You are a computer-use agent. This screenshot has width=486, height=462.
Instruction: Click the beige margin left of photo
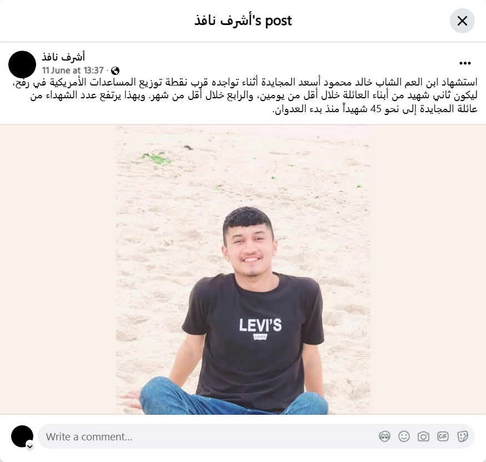58,269
